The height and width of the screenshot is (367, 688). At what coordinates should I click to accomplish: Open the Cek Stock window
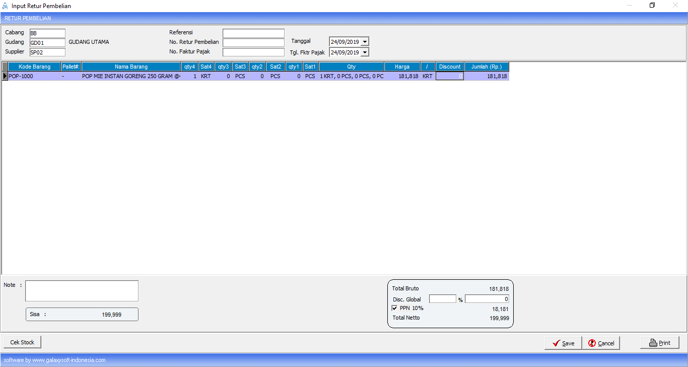click(22, 342)
